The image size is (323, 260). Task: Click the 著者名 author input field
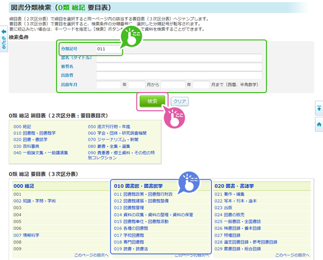tap(179, 66)
